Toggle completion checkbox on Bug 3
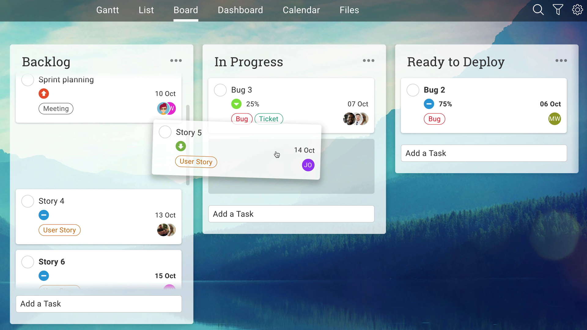Image resolution: width=587 pixels, height=330 pixels. coord(220,90)
